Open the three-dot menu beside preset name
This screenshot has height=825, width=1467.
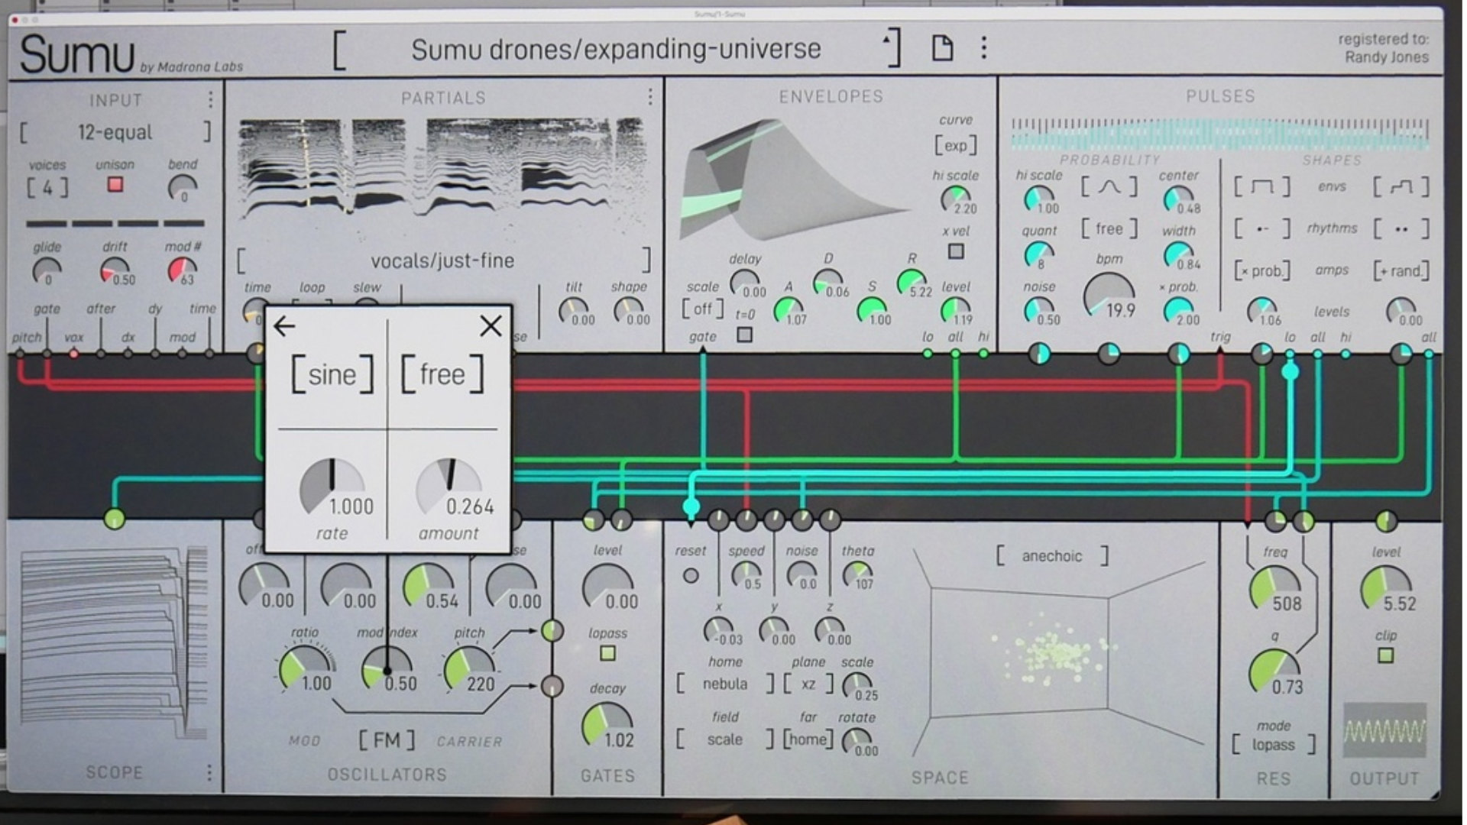(983, 47)
